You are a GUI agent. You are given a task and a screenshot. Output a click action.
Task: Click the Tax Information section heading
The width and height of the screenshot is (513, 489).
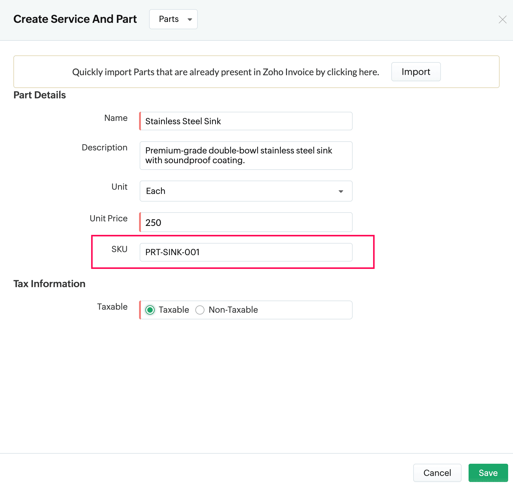pyautogui.click(x=49, y=284)
